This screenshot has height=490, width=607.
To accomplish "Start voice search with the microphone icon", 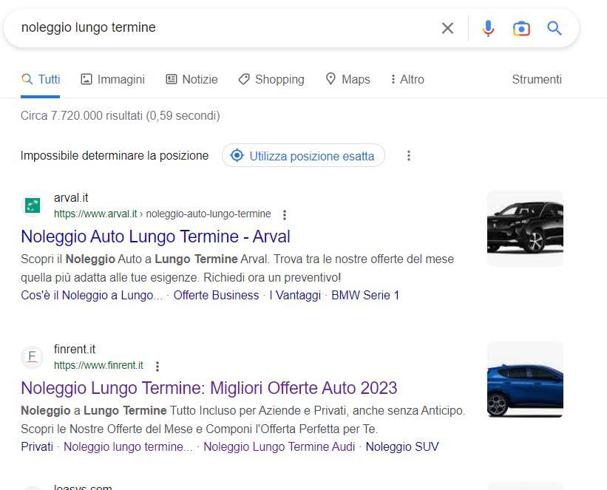I will pos(488,28).
